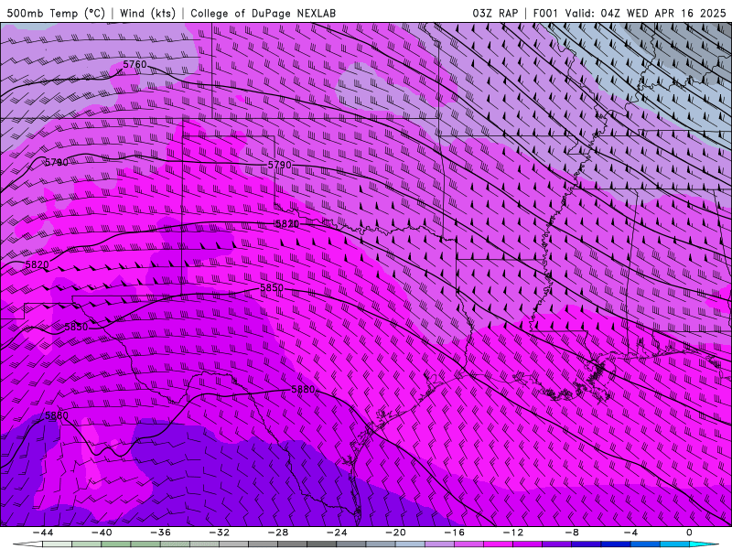Click the -20 color scale label

(395, 533)
